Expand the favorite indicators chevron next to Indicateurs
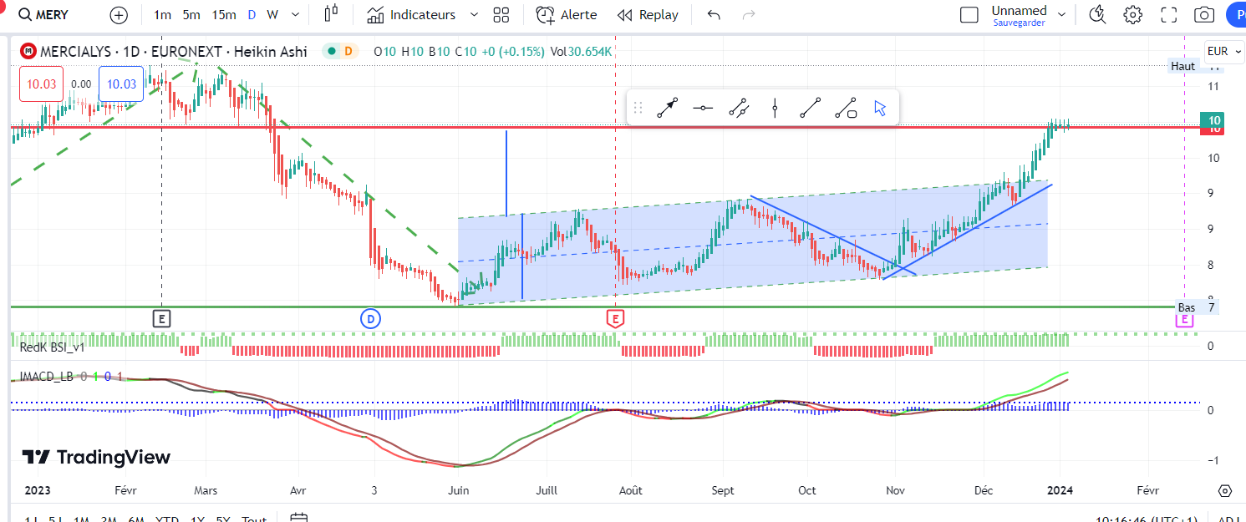 click(x=475, y=15)
